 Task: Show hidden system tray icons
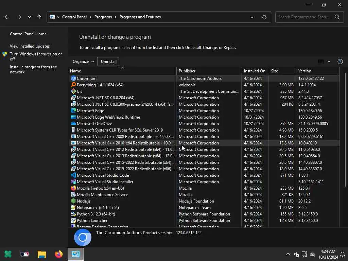pos(288,254)
